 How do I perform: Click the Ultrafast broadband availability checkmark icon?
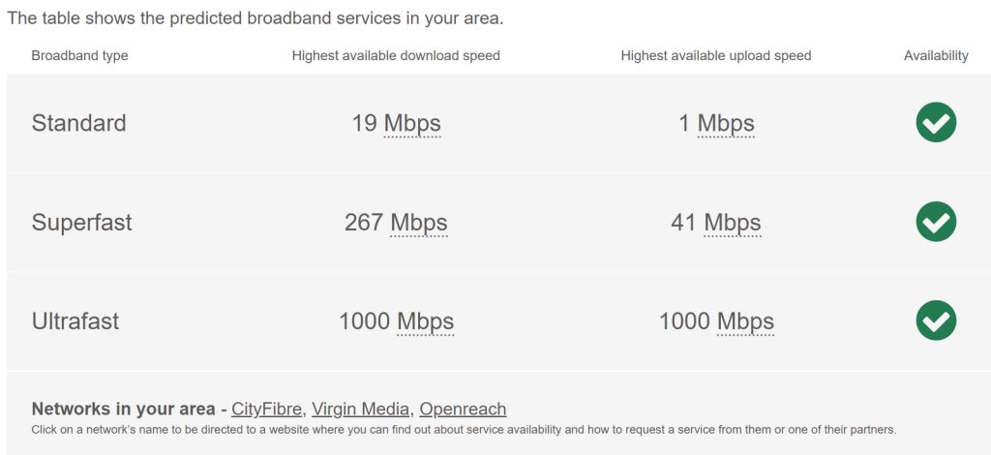[936, 320]
